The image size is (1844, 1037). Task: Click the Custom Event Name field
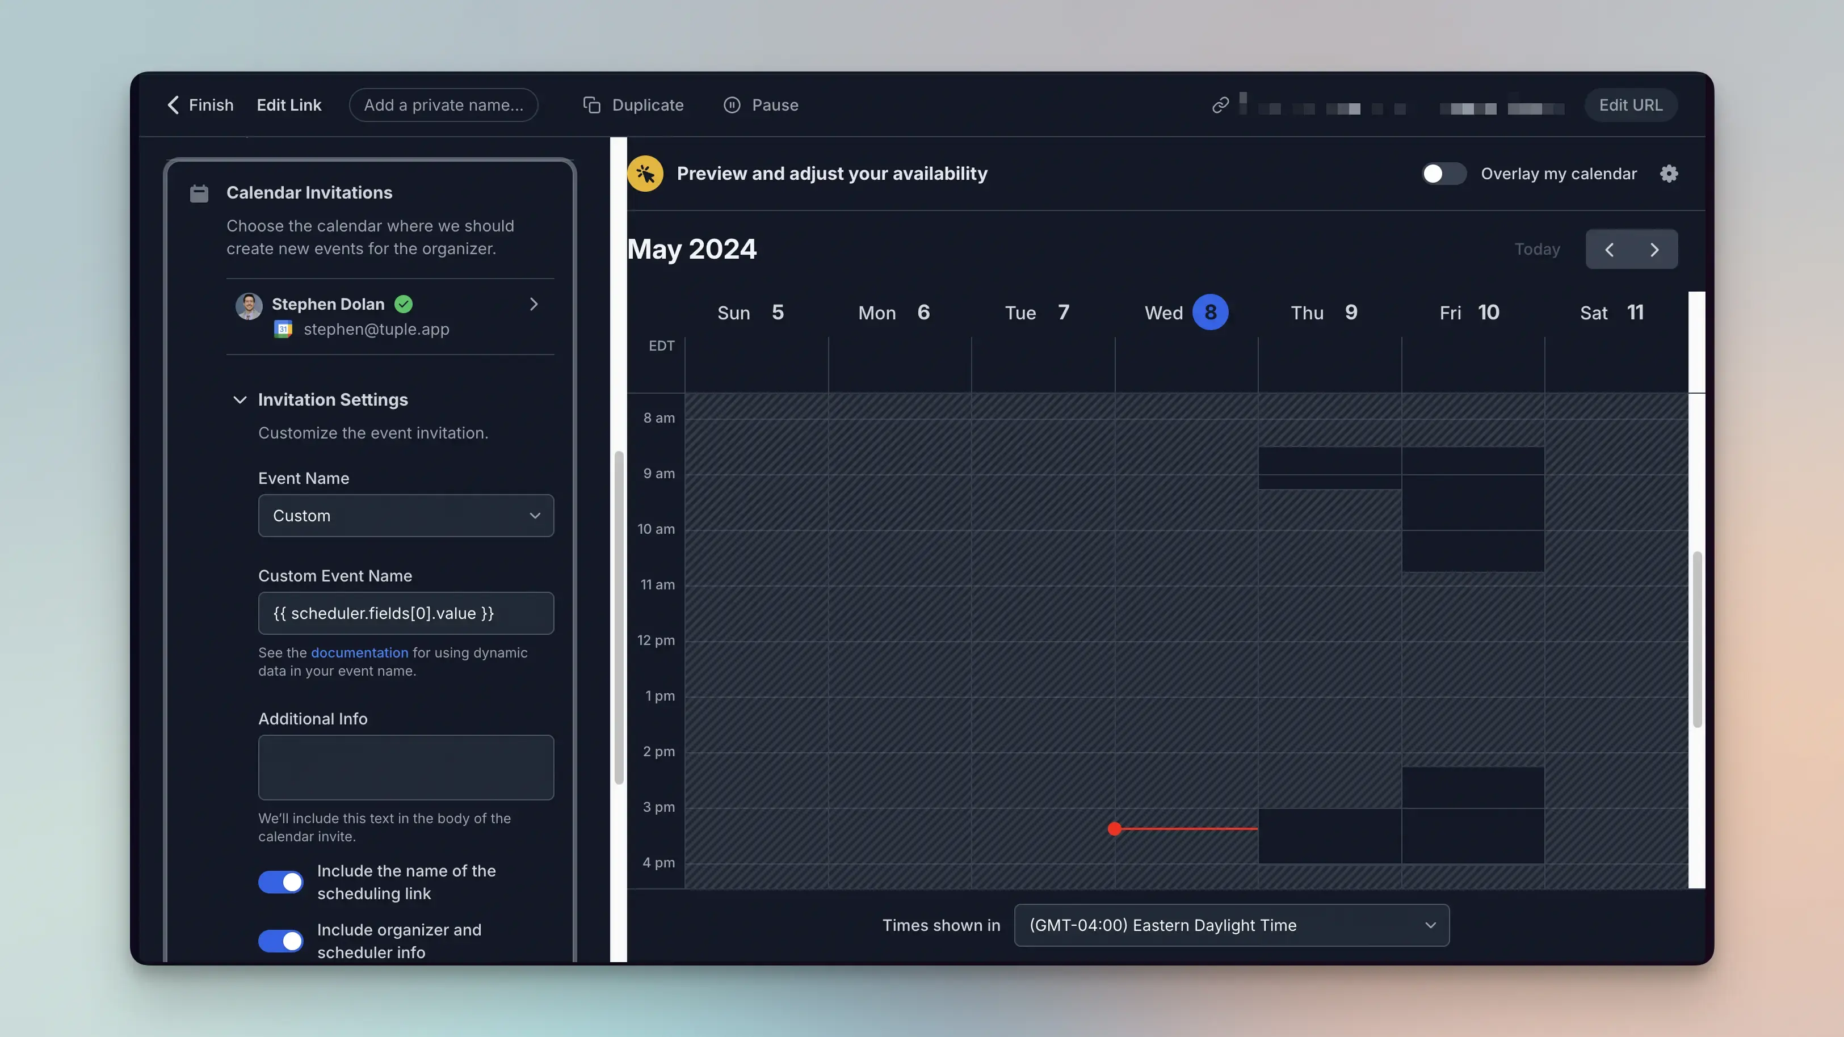click(x=406, y=613)
